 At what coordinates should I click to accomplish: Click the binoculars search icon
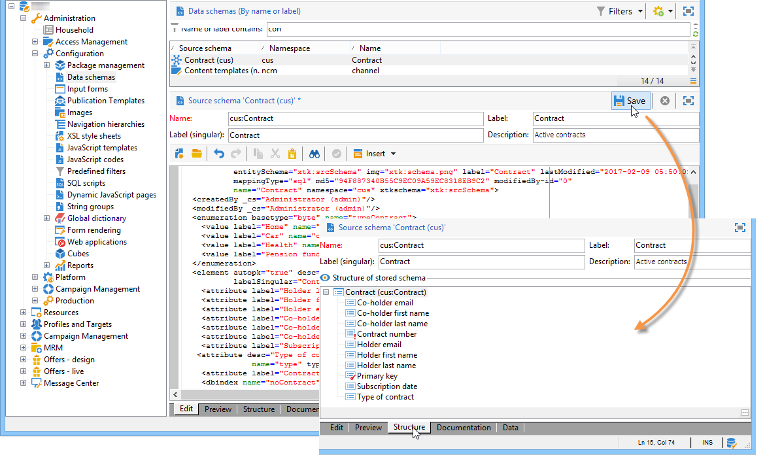314,154
